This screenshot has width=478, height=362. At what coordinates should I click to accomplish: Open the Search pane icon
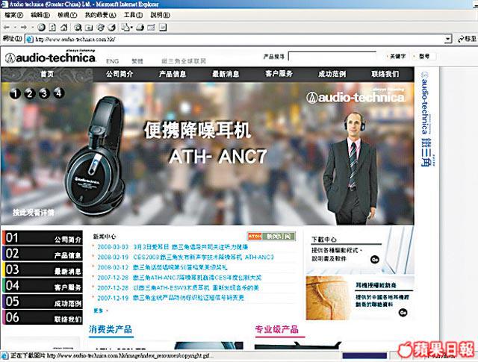tap(78, 28)
